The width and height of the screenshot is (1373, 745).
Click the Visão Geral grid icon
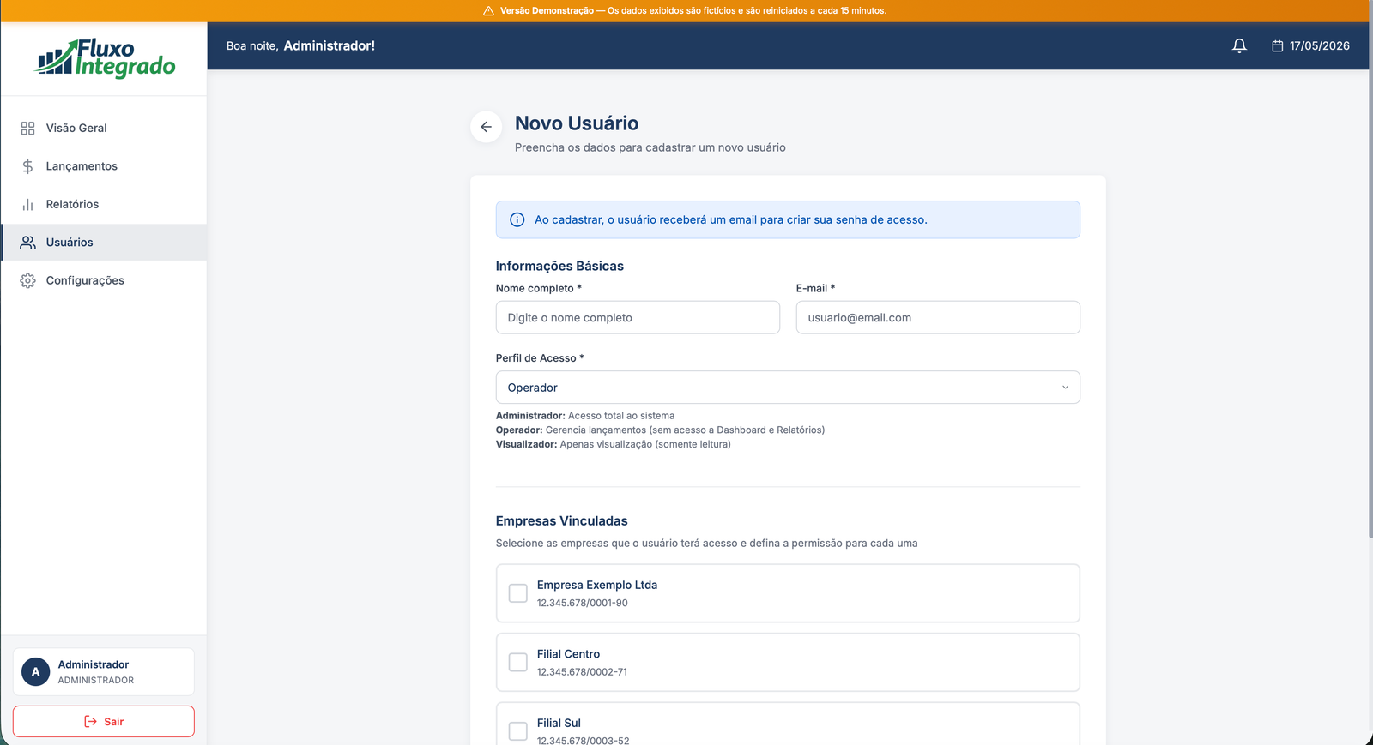[x=27, y=128]
